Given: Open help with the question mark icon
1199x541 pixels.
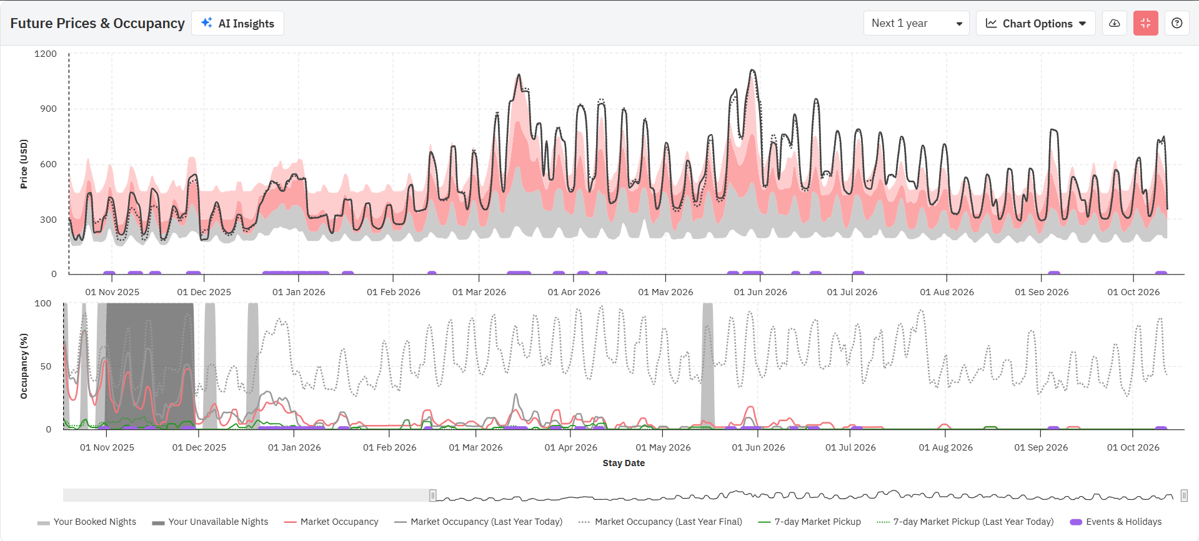Looking at the screenshot, I should pyautogui.click(x=1177, y=24).
